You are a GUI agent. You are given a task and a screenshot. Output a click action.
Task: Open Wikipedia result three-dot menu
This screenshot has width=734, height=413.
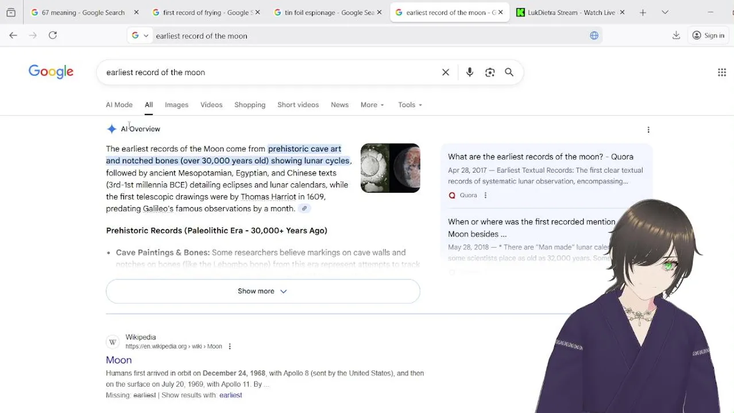230,346
